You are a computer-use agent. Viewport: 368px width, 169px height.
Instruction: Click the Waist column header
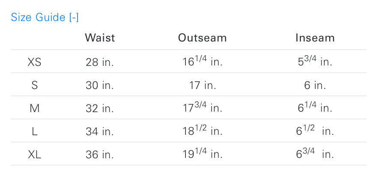(100, 38)
